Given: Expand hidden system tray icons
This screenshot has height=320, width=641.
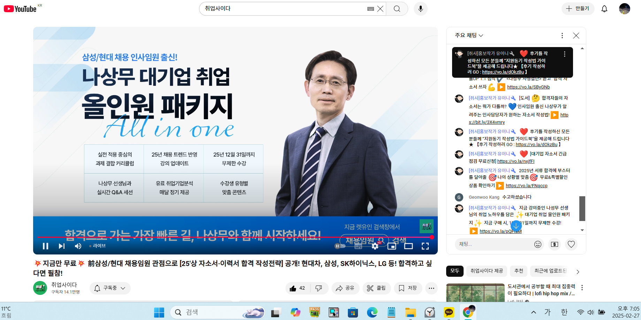Looking at the screenshot, I should click(x=533, y=312).
